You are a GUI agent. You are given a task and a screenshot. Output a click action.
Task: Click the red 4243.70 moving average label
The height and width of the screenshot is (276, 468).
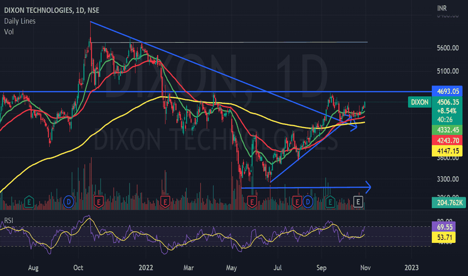(x=447, y=140)
